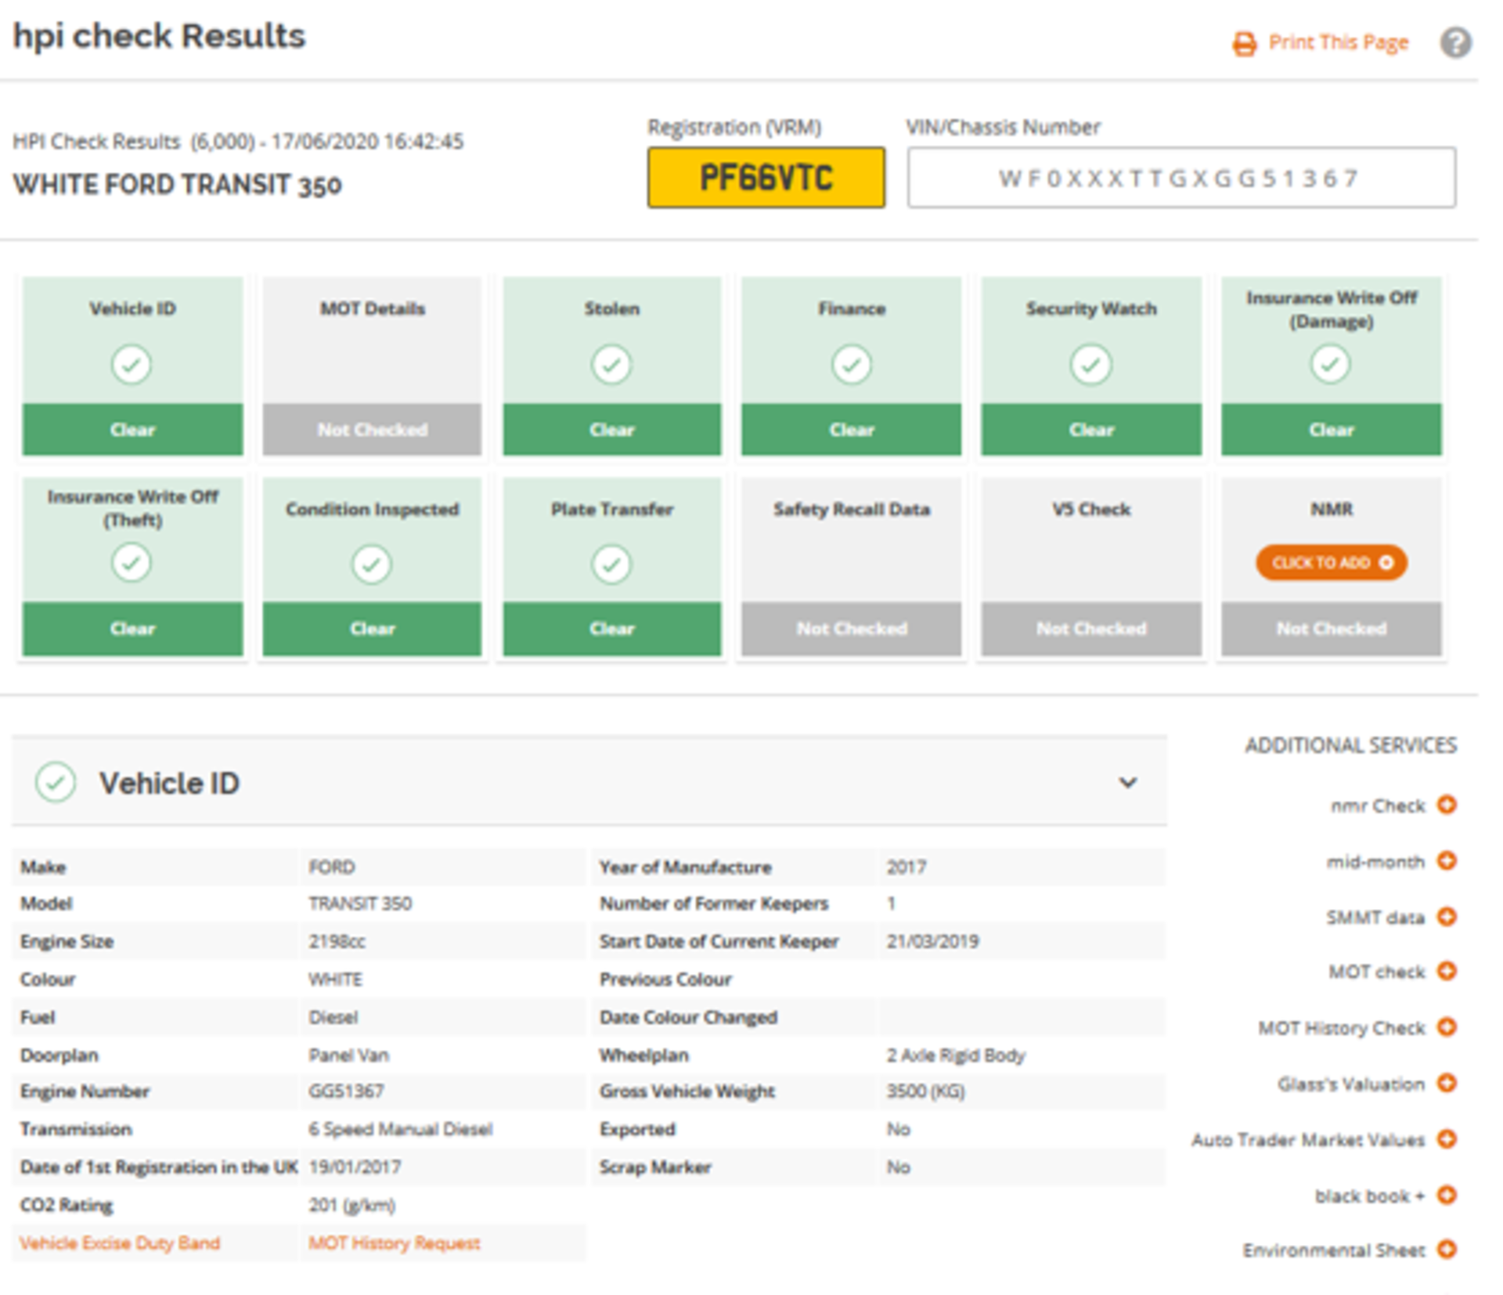Click Vehicle ID section header checkmark icon
Screen dimensions: 1503x1295
pos(56,782)
